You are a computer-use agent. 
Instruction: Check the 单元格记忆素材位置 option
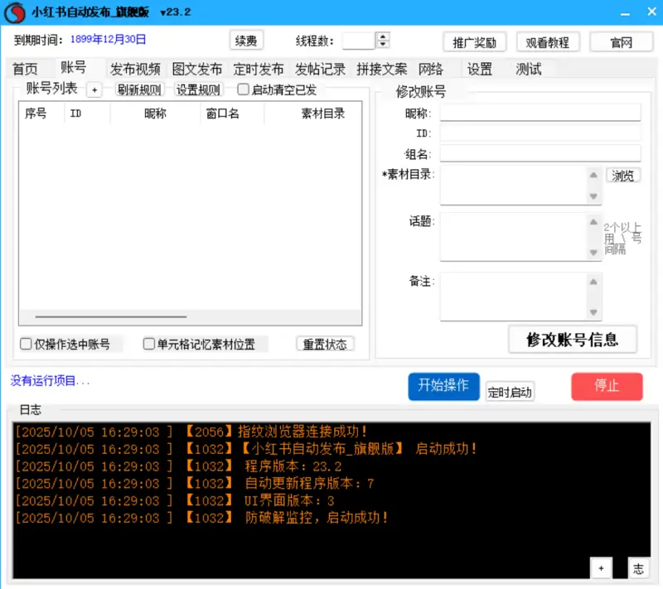click(149, 344)
